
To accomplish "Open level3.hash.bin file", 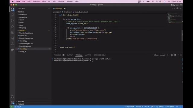I will [x=26, y=46].
